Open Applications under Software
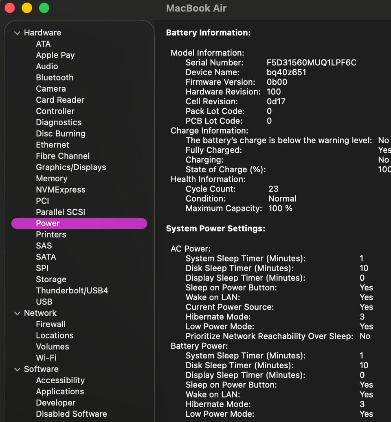 [60, 391]
